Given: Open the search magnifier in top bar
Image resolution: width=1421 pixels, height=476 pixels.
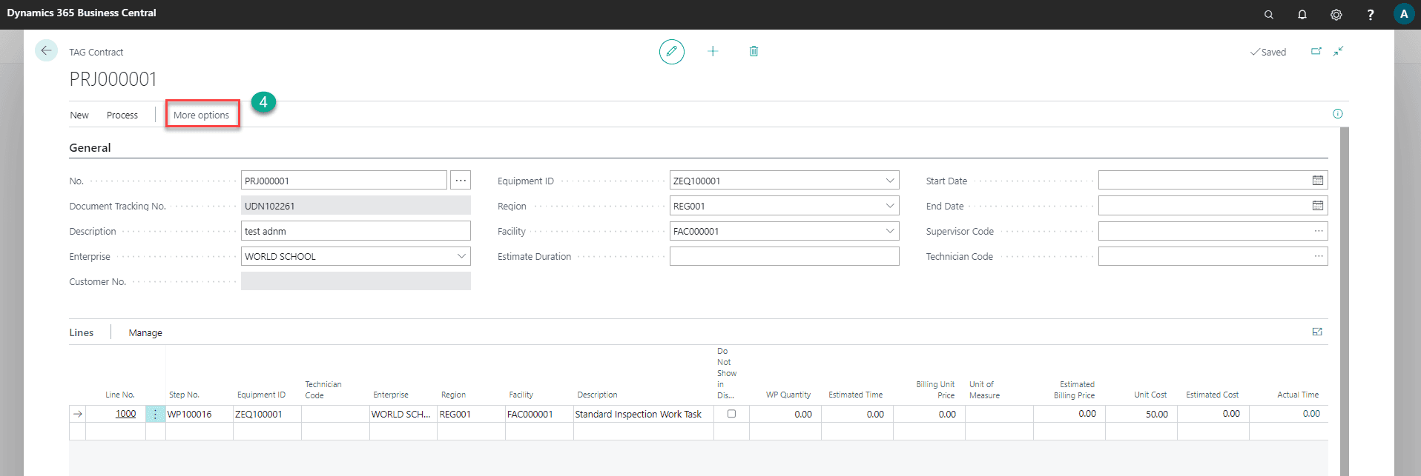Looking at the screenshot, I should point(1269,15).
